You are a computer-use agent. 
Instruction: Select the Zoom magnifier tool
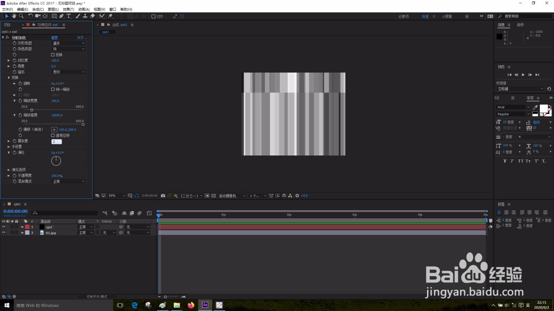point(21,16)
